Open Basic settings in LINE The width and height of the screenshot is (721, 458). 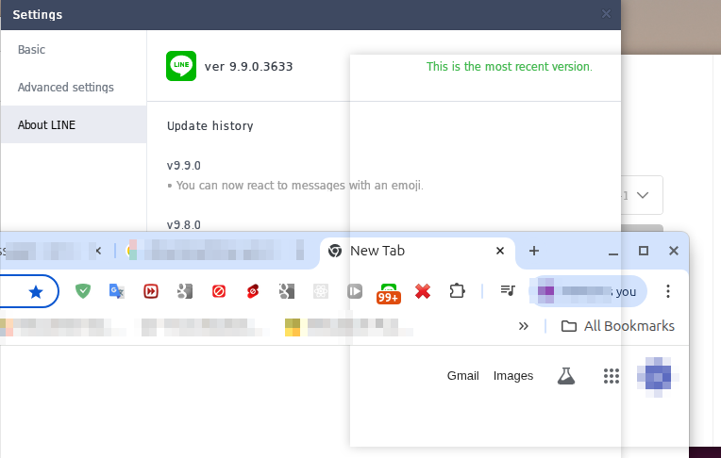click(31, 50)
